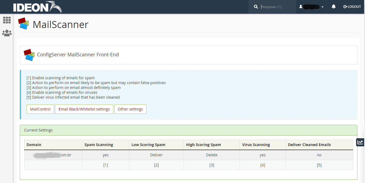Open the users icon in the left sidebar
The image size is (365, 183).
tap(6, 33)
